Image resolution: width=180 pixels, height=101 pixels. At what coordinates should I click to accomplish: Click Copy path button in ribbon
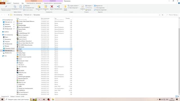[29, 8]
